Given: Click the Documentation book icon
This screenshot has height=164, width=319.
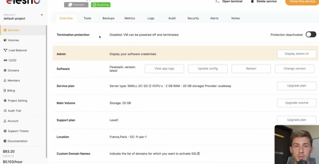Looking at the screenshot, I should 5,141.
